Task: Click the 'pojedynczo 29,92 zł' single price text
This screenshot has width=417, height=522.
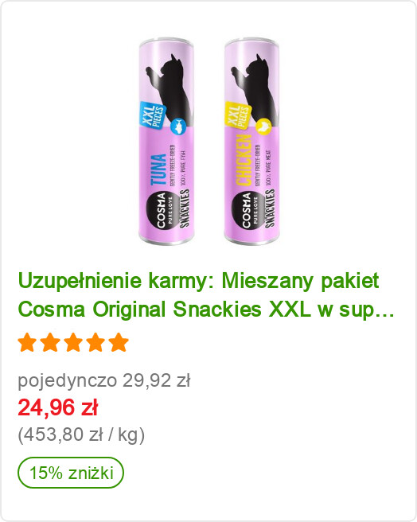Action: [x=104, y=381]
